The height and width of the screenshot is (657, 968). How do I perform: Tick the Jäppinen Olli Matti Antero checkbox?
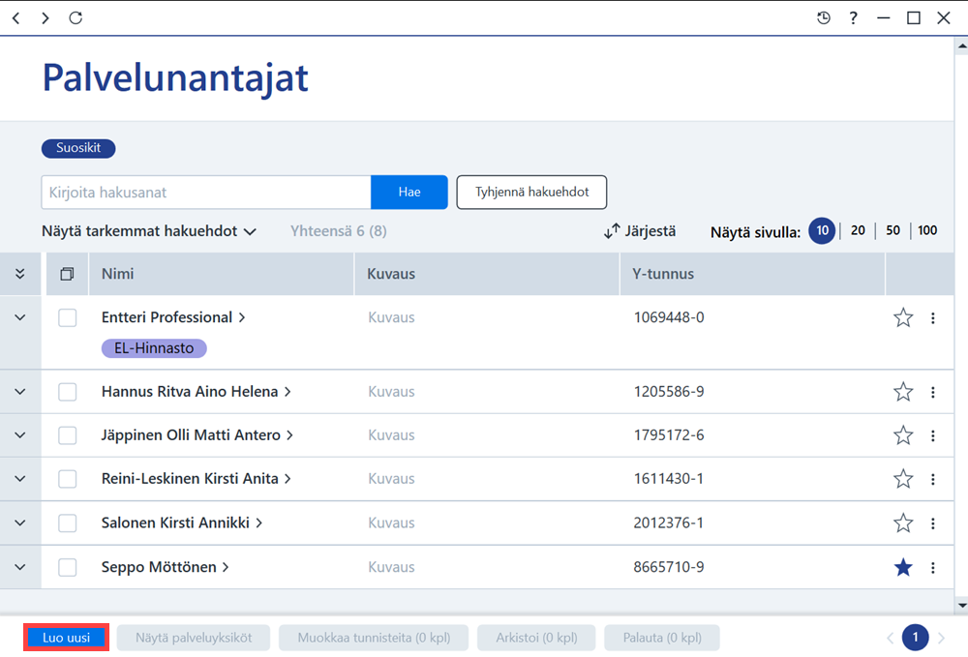68,435
